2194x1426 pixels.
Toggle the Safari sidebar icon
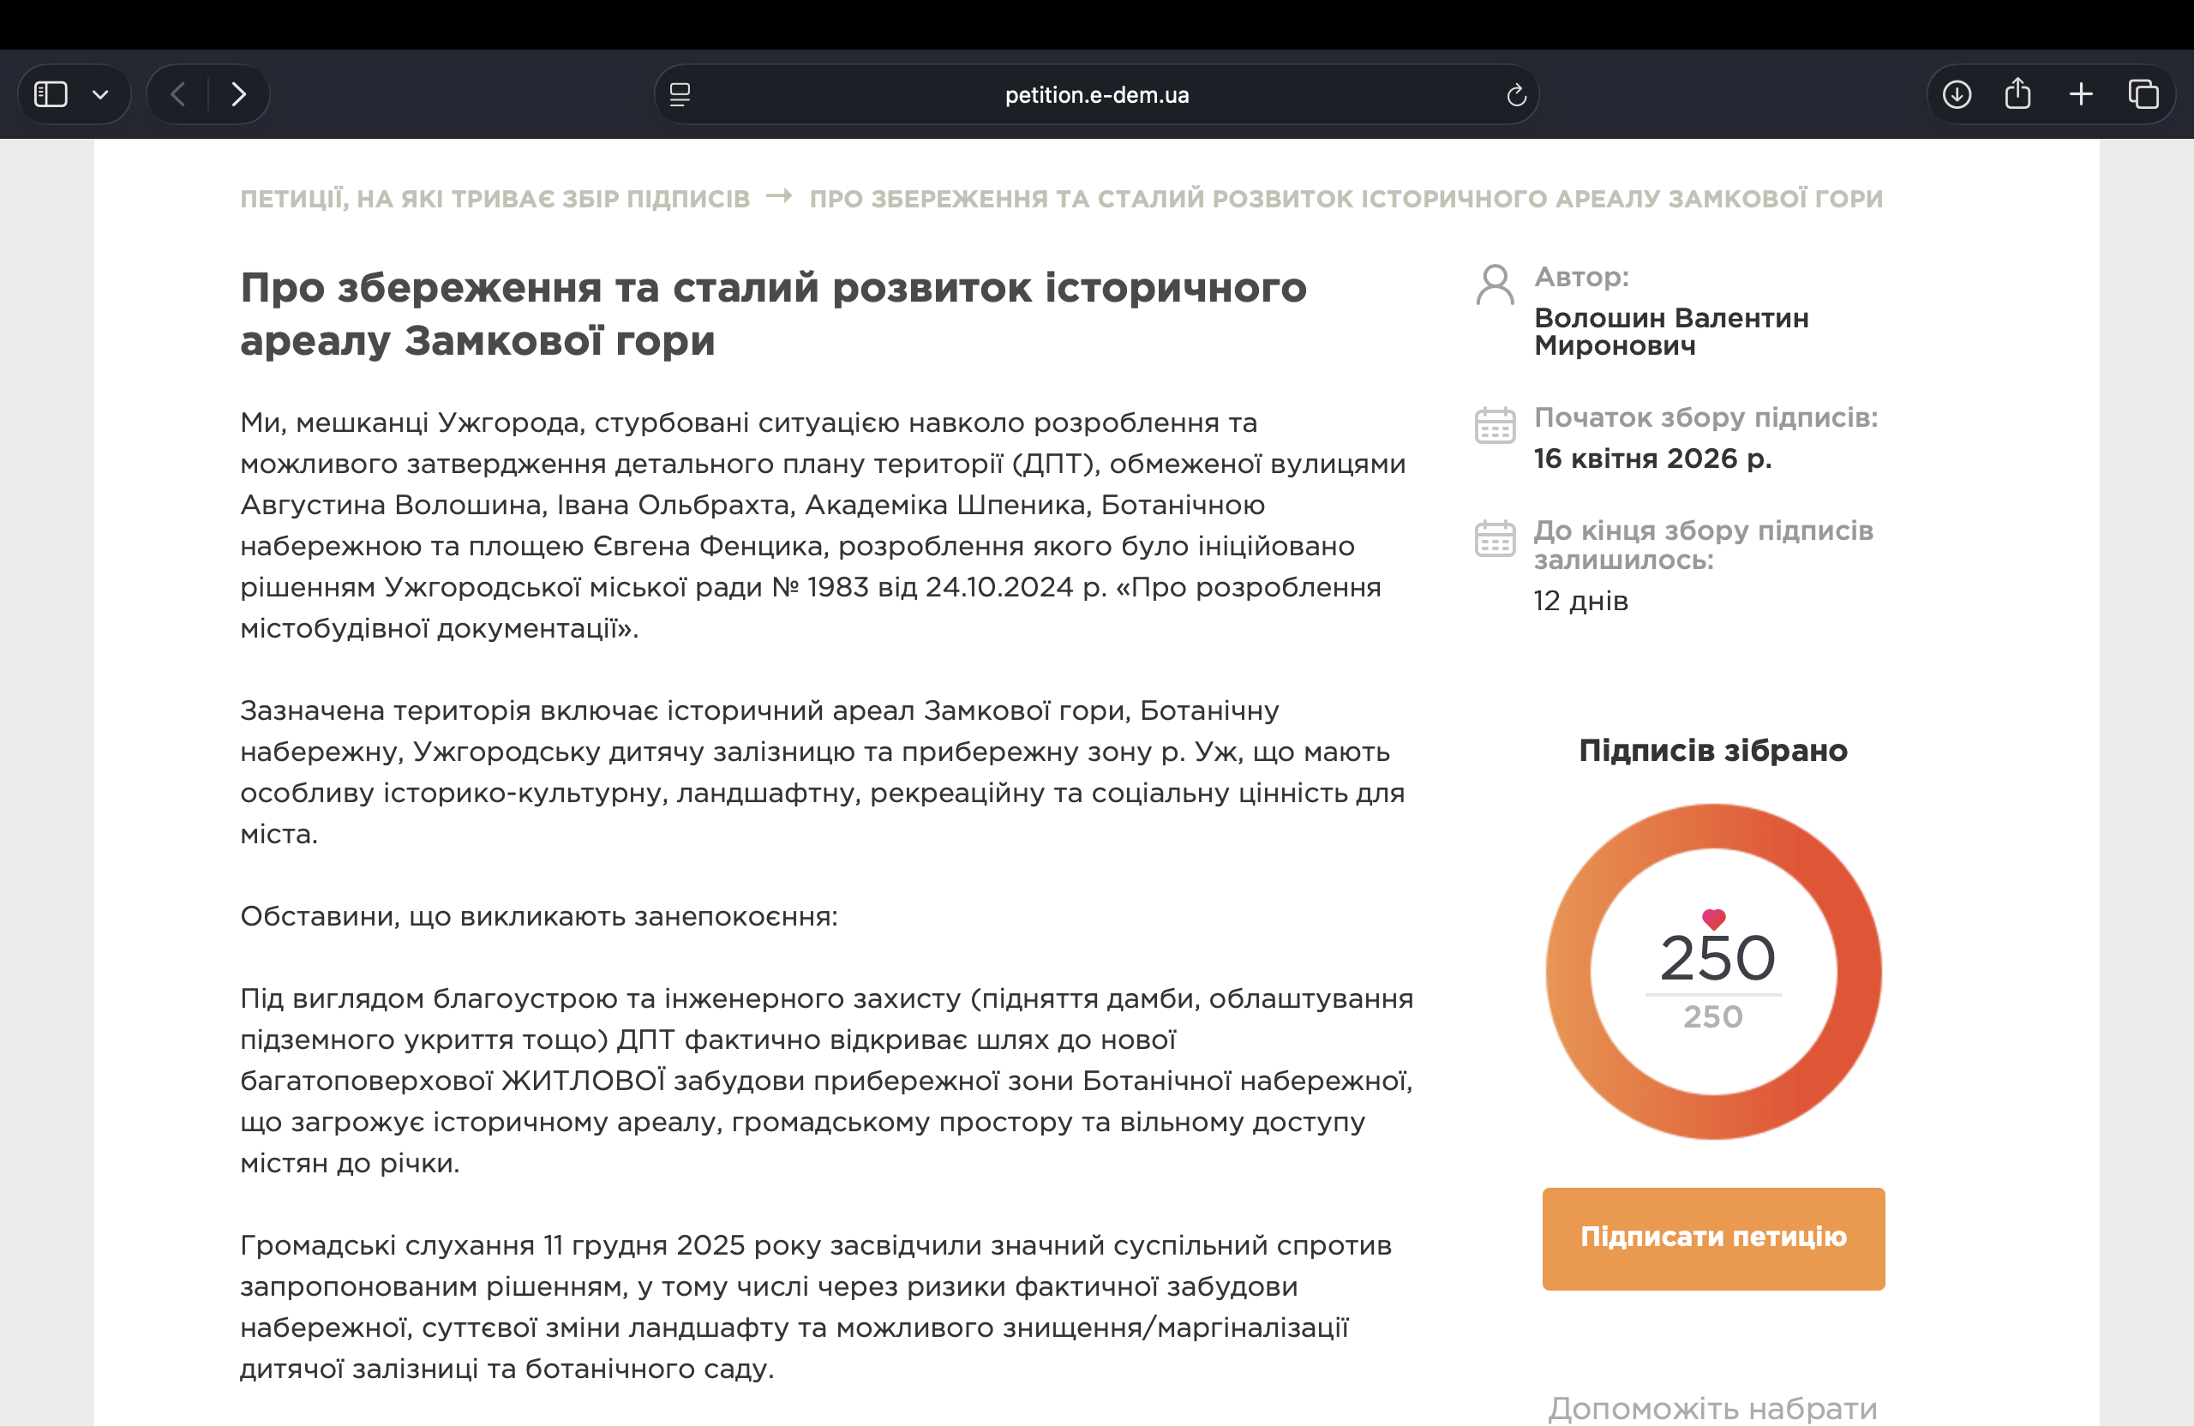(x=51, y=94)
